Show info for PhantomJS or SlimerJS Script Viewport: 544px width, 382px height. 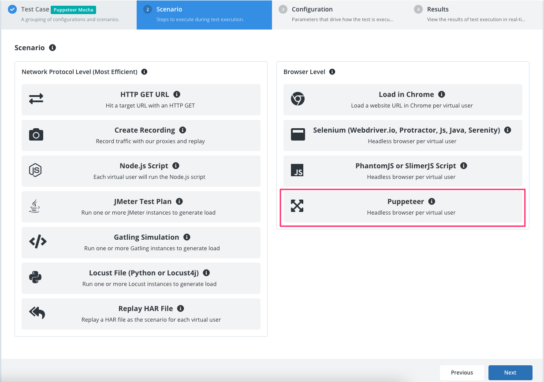[463, 166]
